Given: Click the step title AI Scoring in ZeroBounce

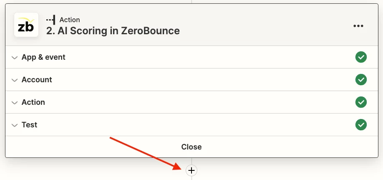Looking at the screenshot, I should [113, 31].
